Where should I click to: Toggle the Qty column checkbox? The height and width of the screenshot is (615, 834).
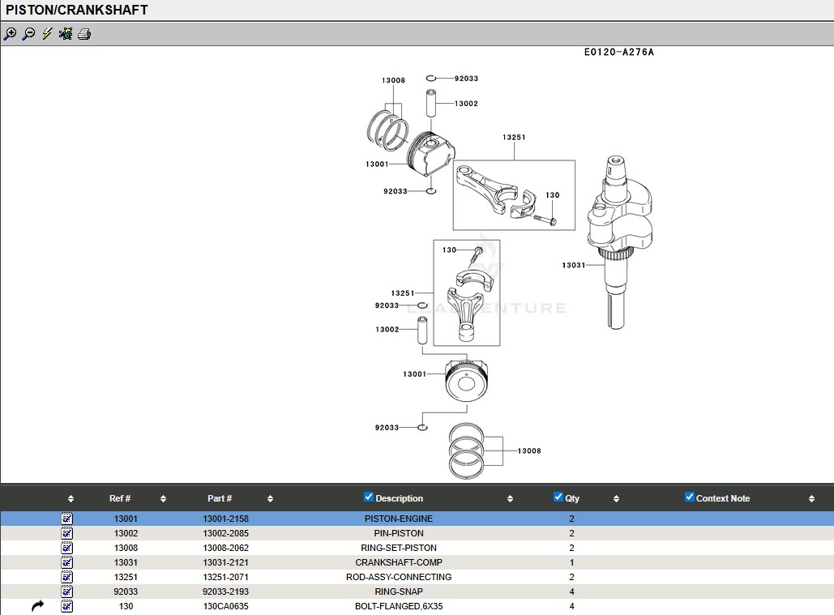(558, 498)
